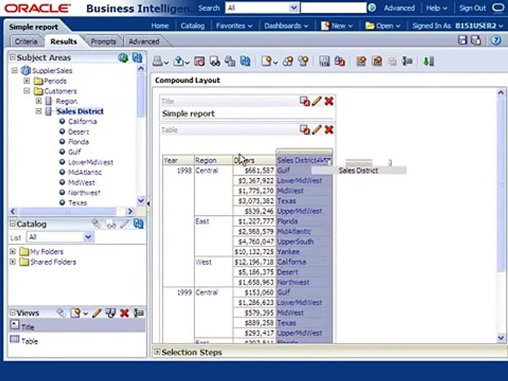Sort using Sales District header arrows
This screenshot has height=381, width=508.
click(323, 160)
